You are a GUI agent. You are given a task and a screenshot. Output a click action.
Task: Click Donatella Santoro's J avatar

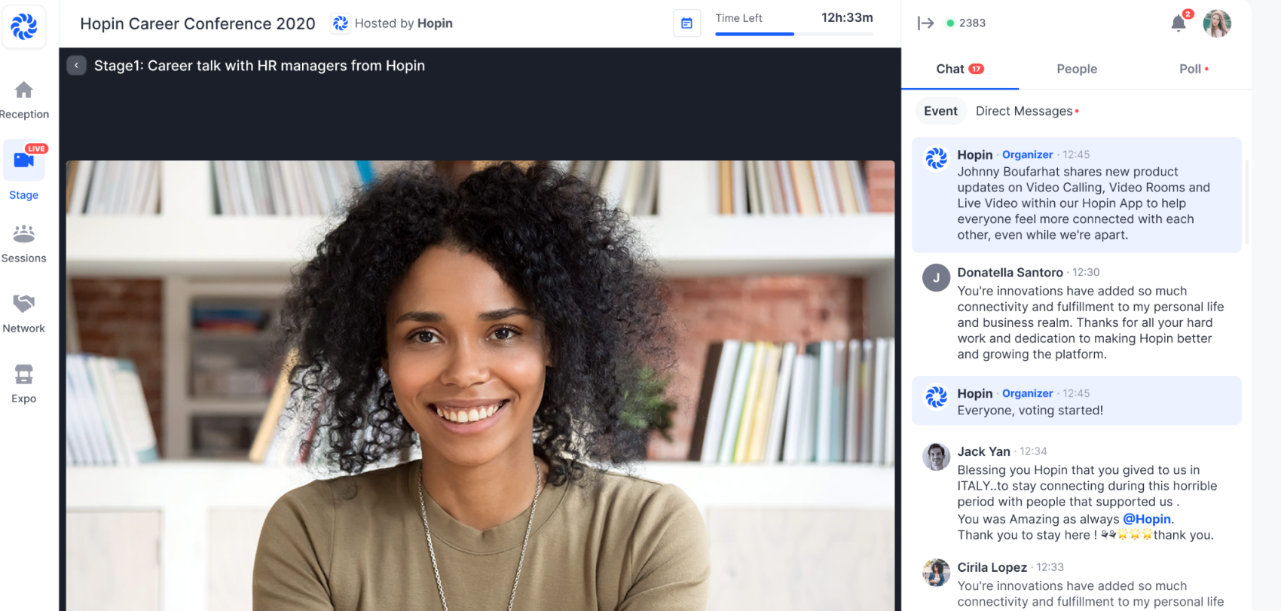(x=936, y=277)
